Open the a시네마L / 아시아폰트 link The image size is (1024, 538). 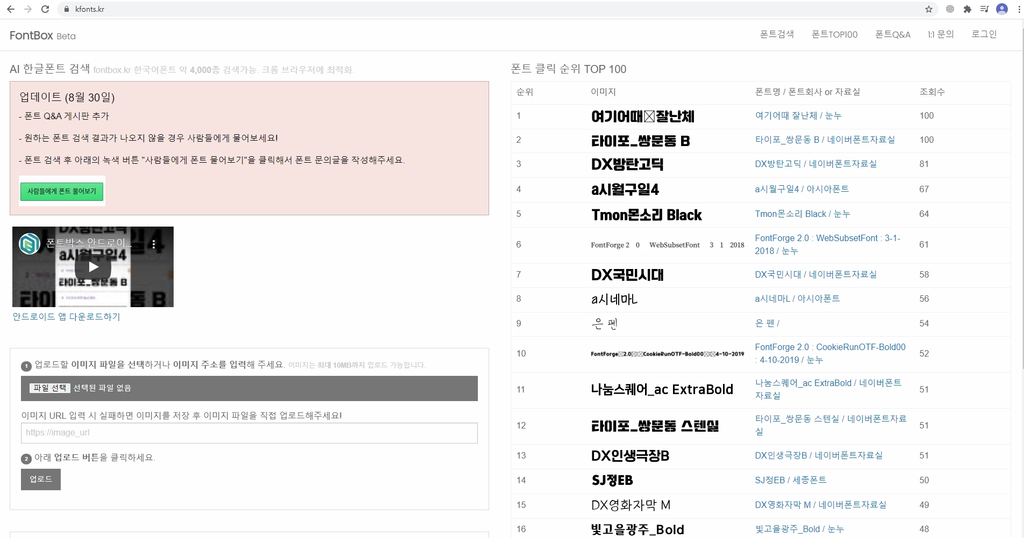pos(797,299)
